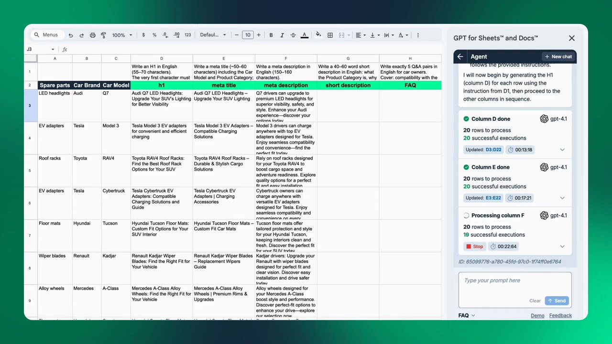
Task: Stop processing column F
Action: coord(474,247)
